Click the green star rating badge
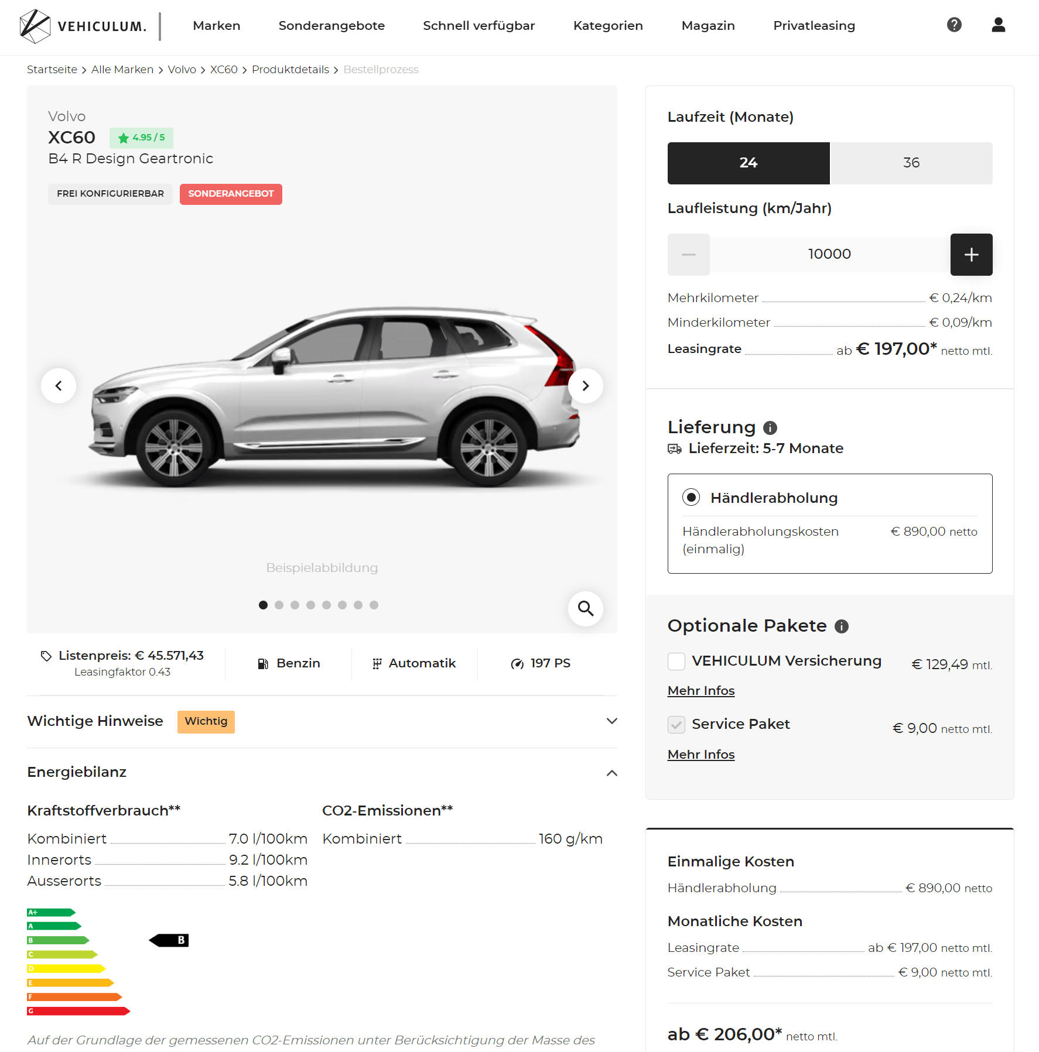This screenshot has height=1052, width=1039. coord(141,138)
